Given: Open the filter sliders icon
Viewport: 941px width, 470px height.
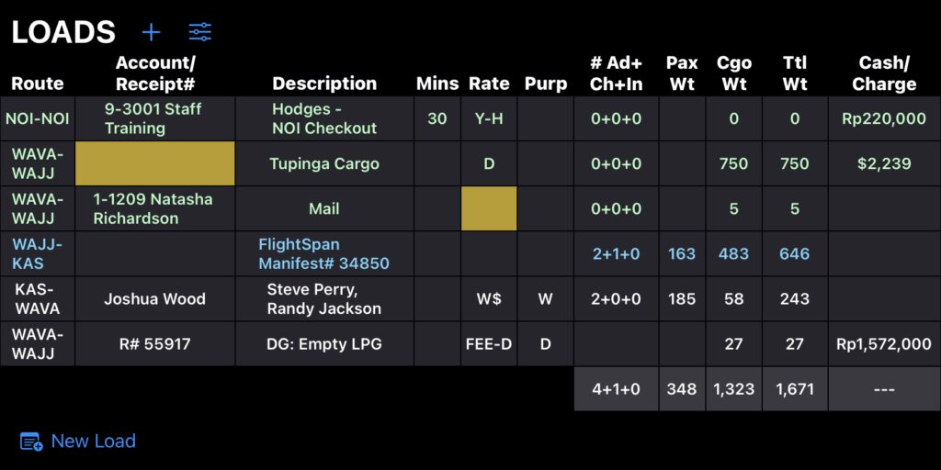Looking at the screenshot, I should (199, 32).
